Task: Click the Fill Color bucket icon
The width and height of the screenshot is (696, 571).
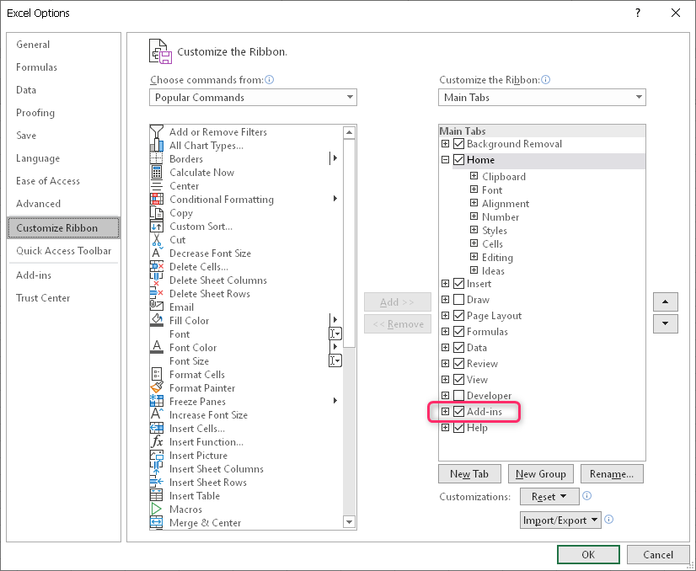Action: pos(156,320)
